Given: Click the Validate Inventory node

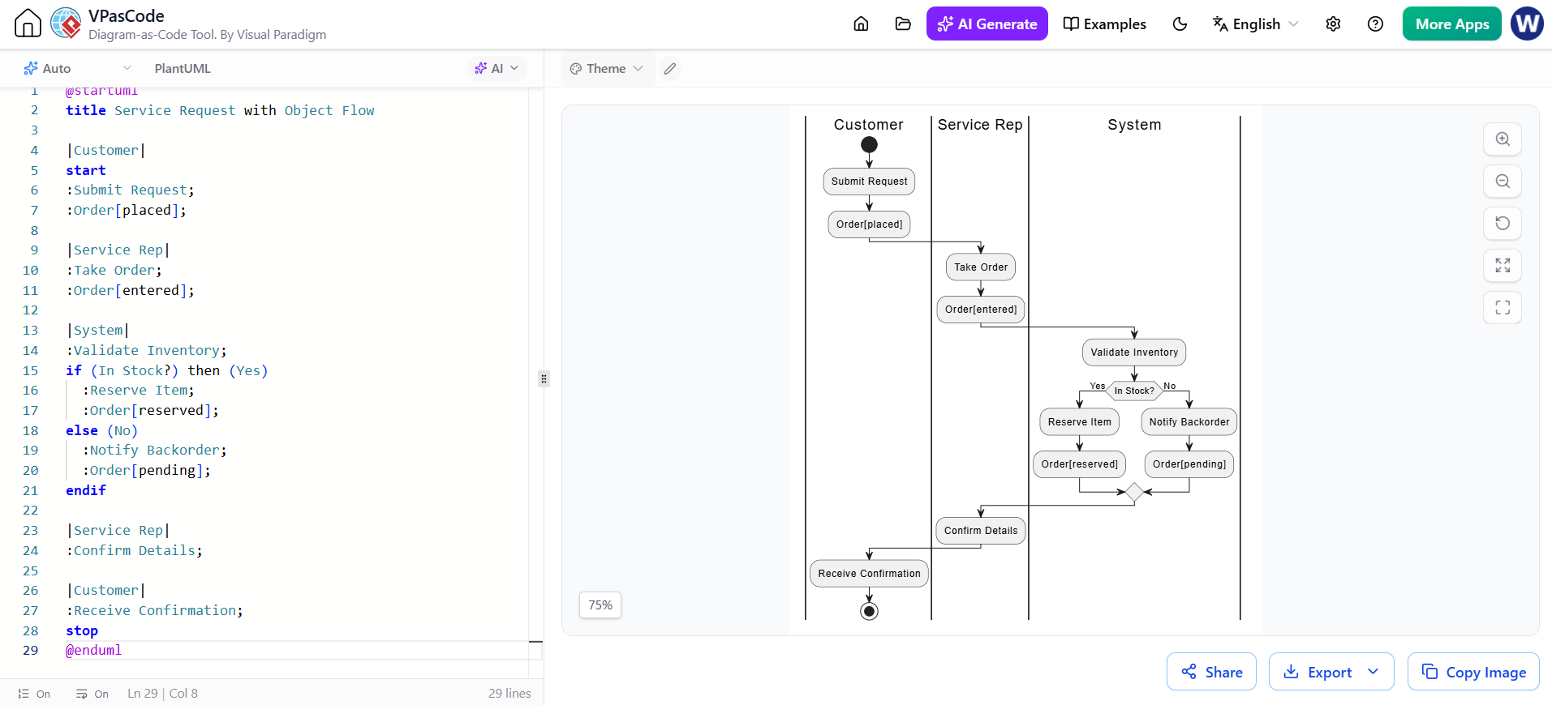Looking at the screenshot, I should click(1134, 352).
